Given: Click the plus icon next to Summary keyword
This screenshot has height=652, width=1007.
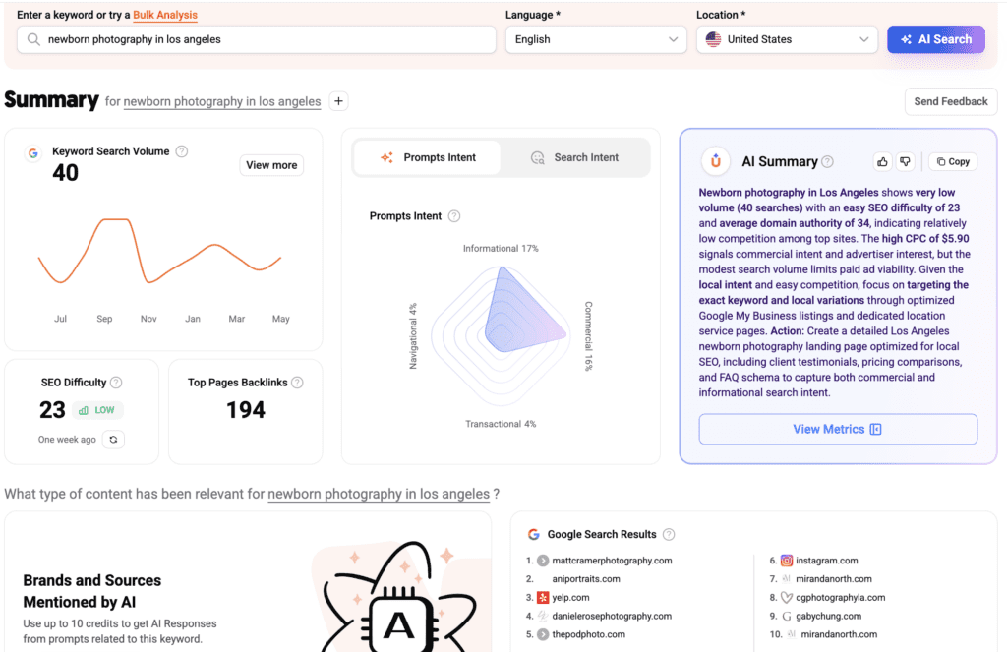Looking at the screenshot, I should tap(338, 101).
